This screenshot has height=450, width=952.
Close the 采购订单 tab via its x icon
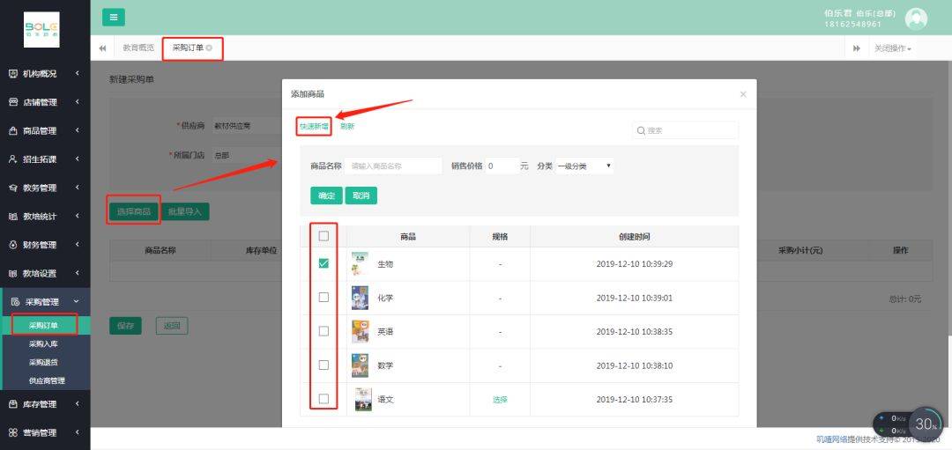210,48
